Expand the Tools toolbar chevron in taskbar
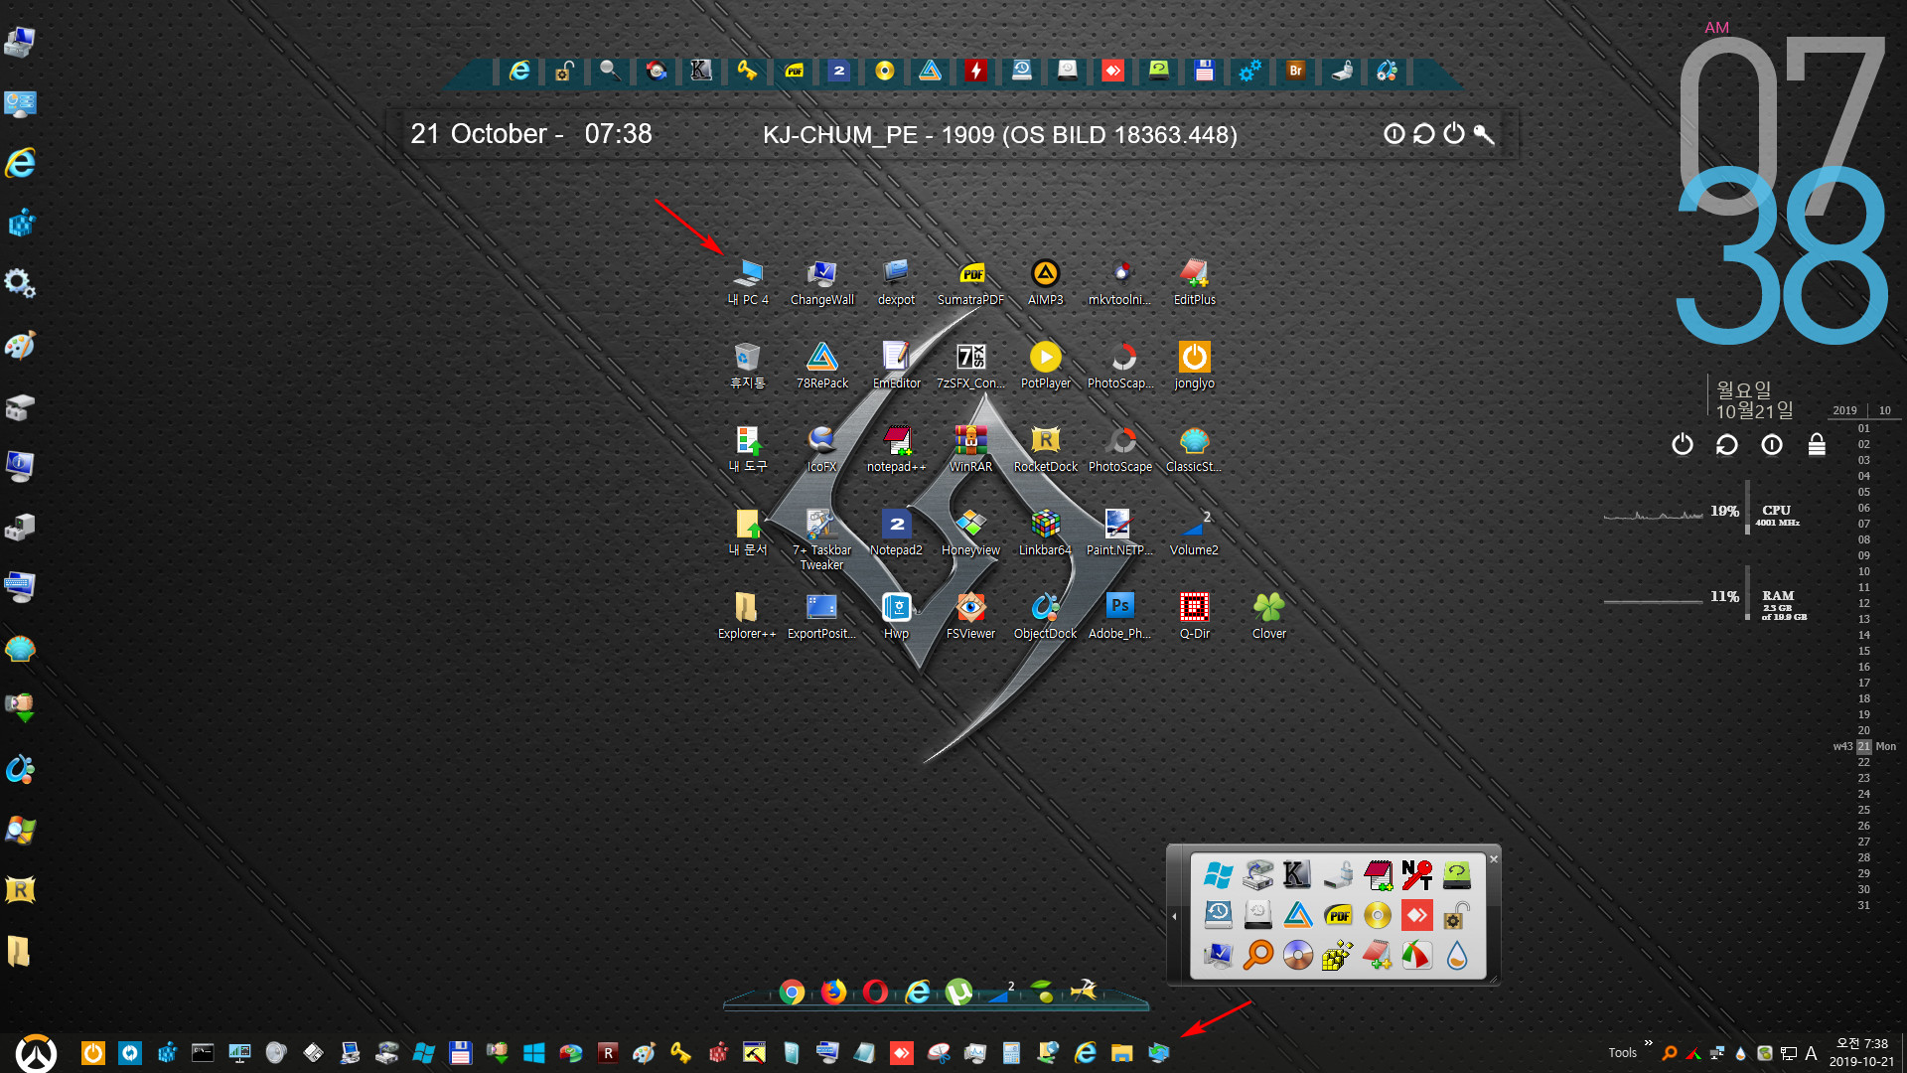 pos(1649,1042)
